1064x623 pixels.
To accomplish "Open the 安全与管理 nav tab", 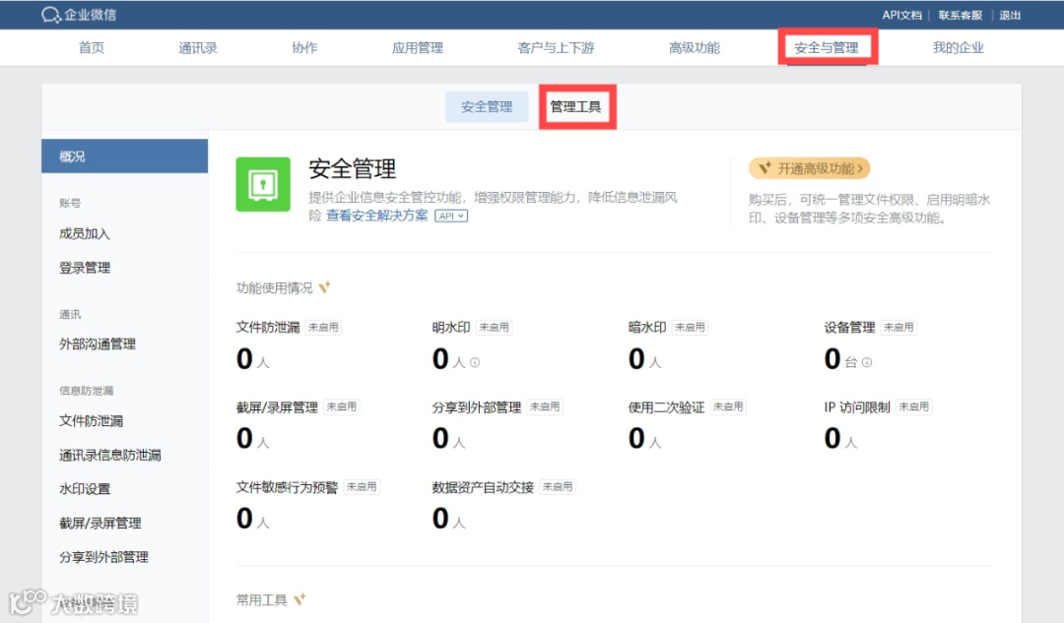I will 827,47.
